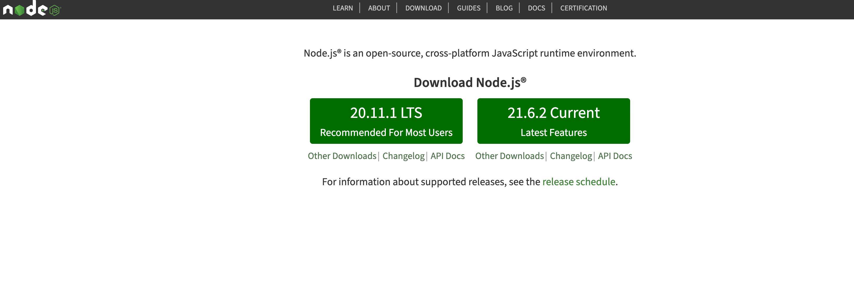The height and width of the screenshot is (285, 854).
Task: Visit the BLOG section
Action: pyautogui.click(x=504, y=8)
